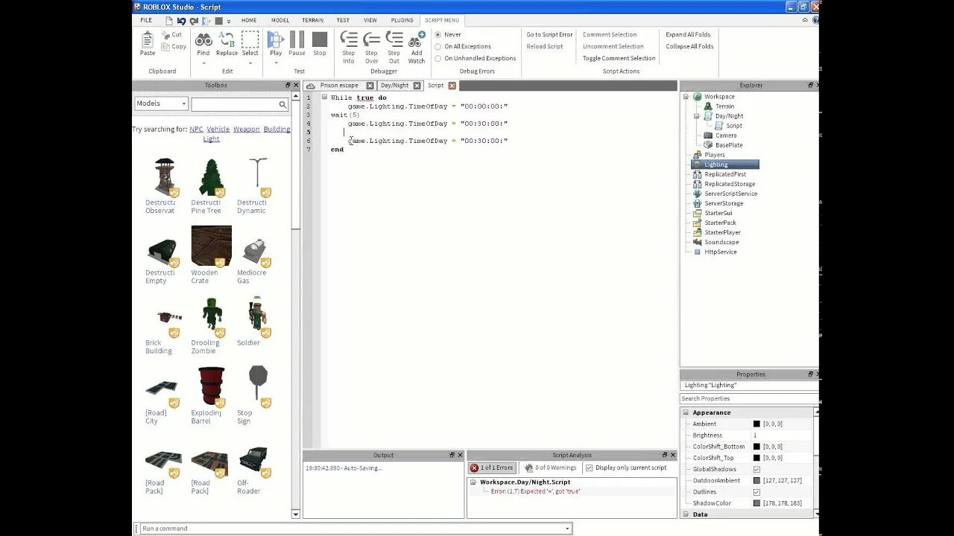
Task: Click Comment Selection
Action: [x=610, y=34]
